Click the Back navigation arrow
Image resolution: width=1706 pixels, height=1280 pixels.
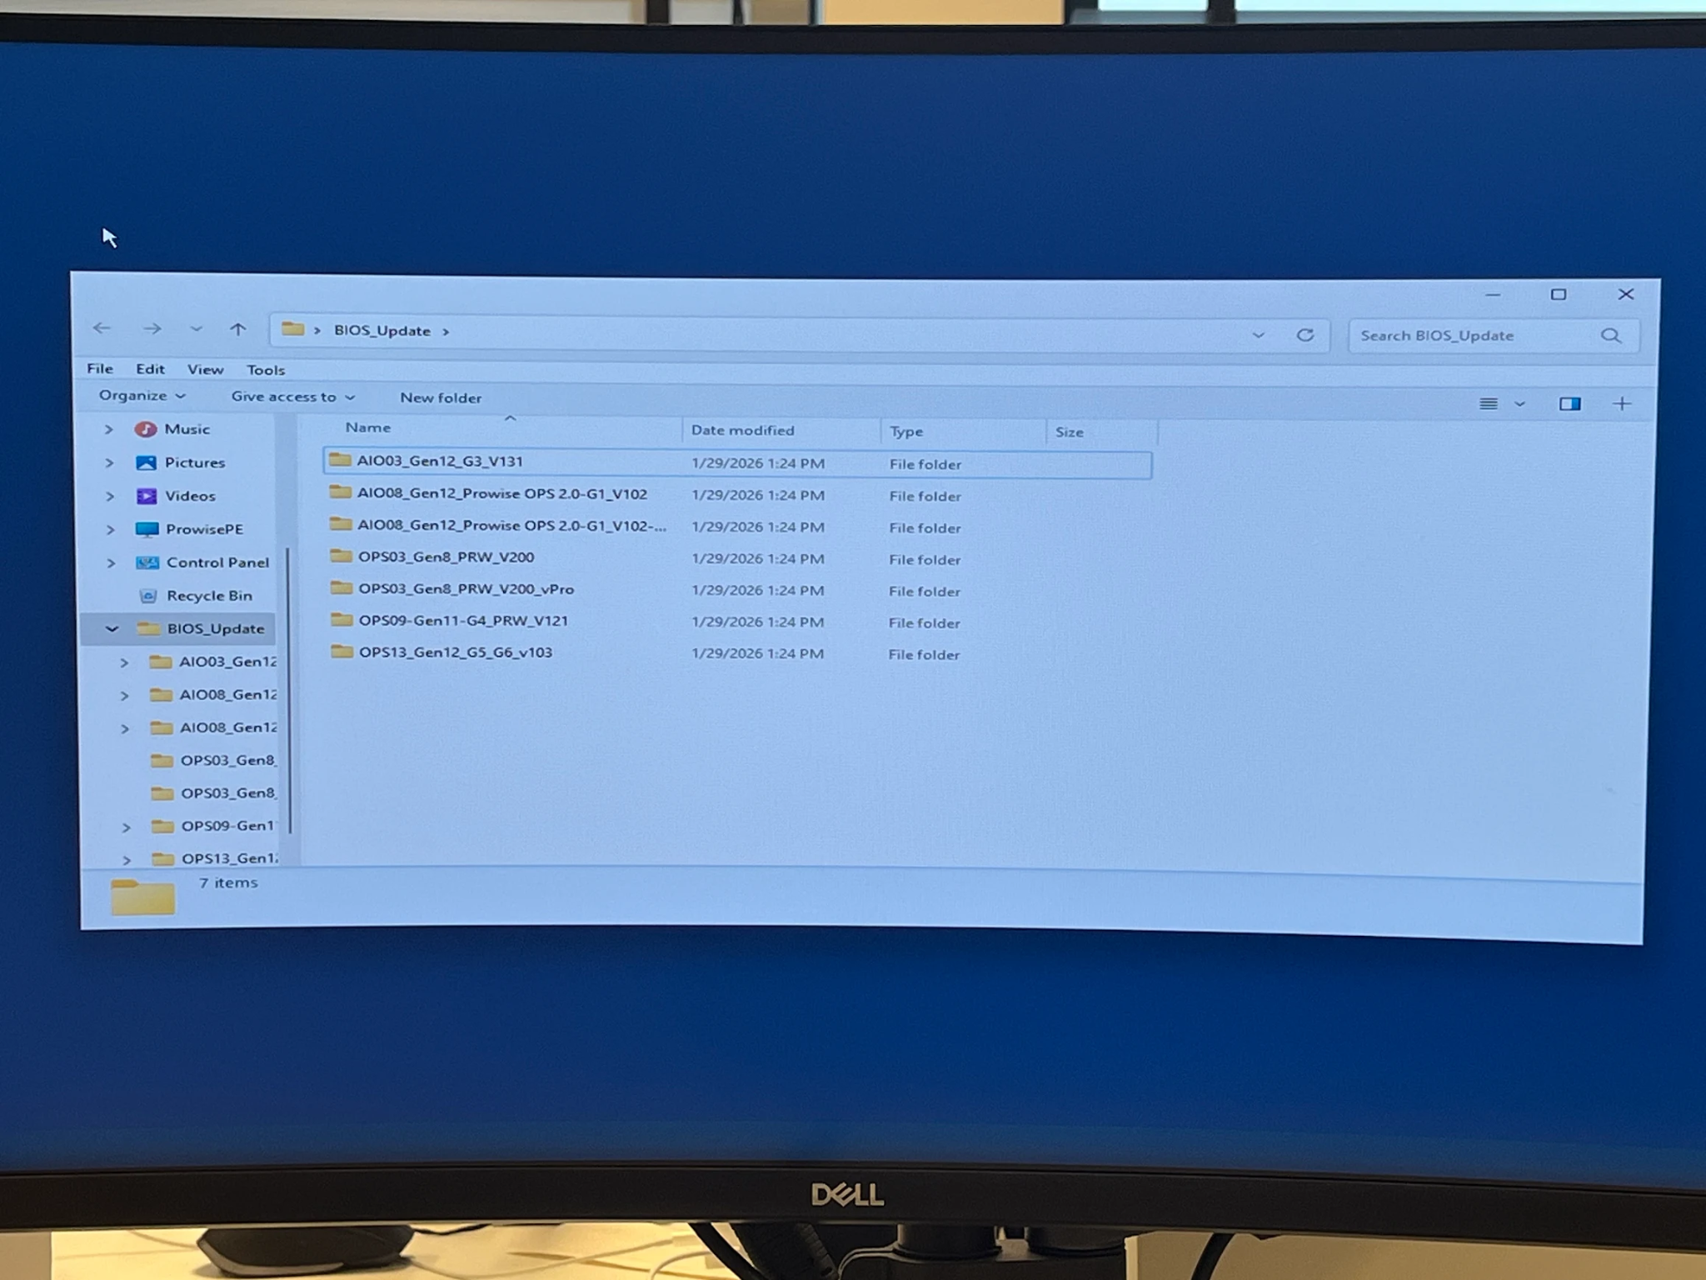click(102, 328)
